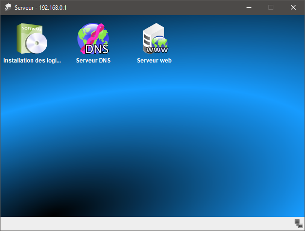Open the Serveur DNS globe icon
The image size is (305, 231).
coord(93,39)
